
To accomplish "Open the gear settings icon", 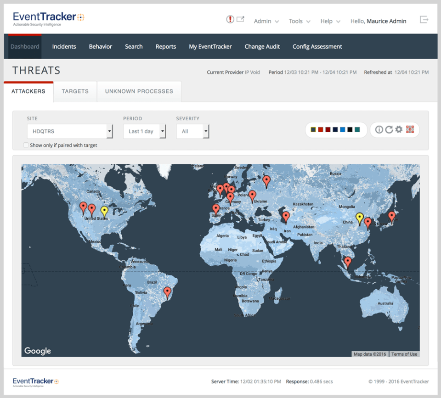I will pos(399,129).
